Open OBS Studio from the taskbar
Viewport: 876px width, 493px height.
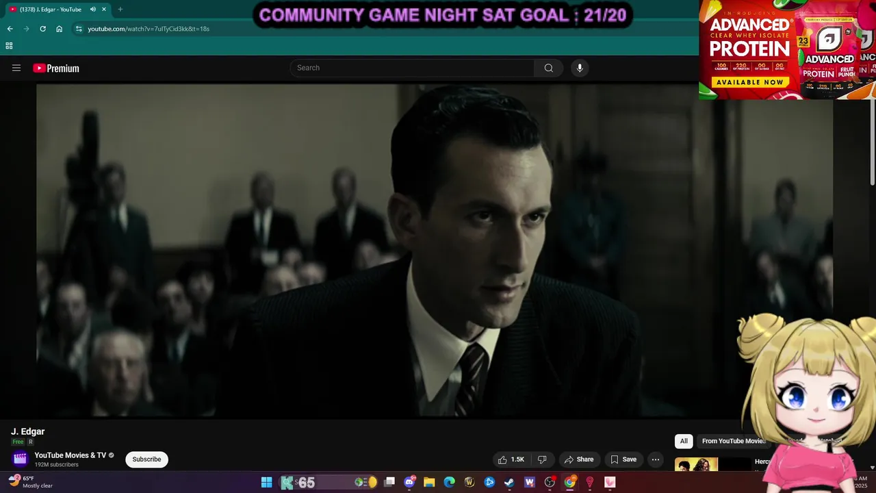coord(550,483)
